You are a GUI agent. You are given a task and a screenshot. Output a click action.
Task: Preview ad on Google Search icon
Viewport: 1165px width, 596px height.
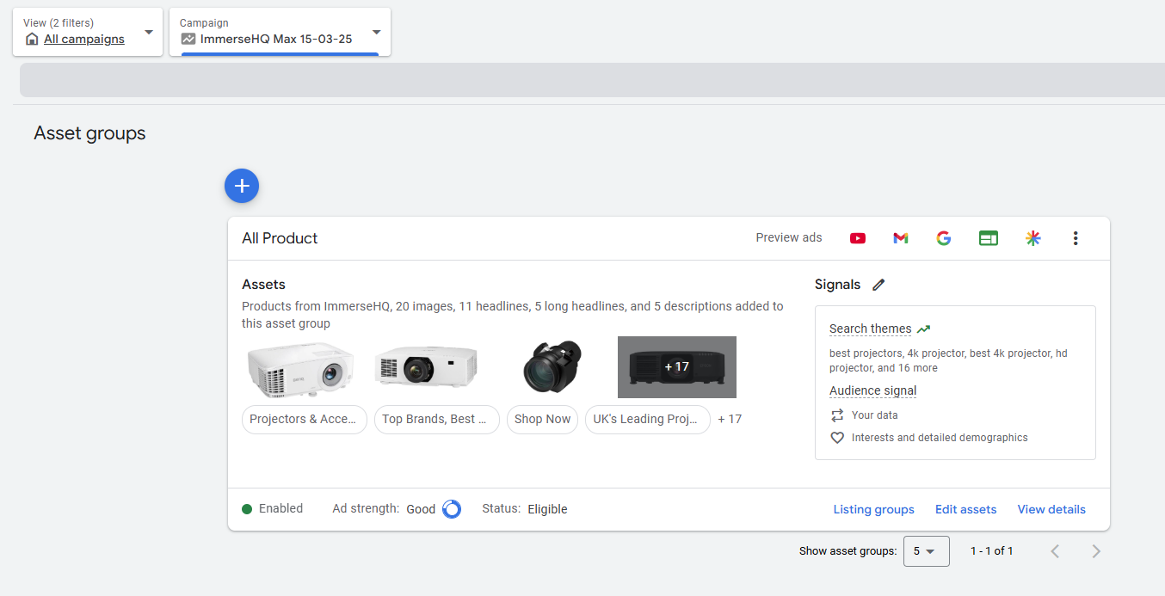944,238
